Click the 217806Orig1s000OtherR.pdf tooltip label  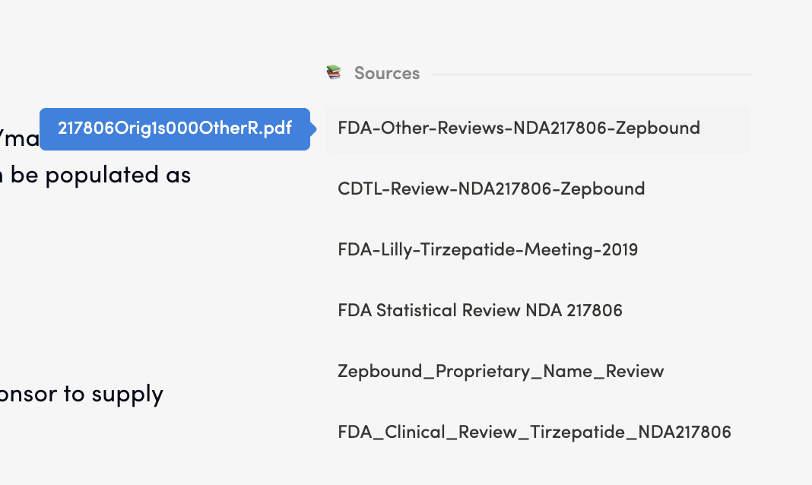click(175, 128)
